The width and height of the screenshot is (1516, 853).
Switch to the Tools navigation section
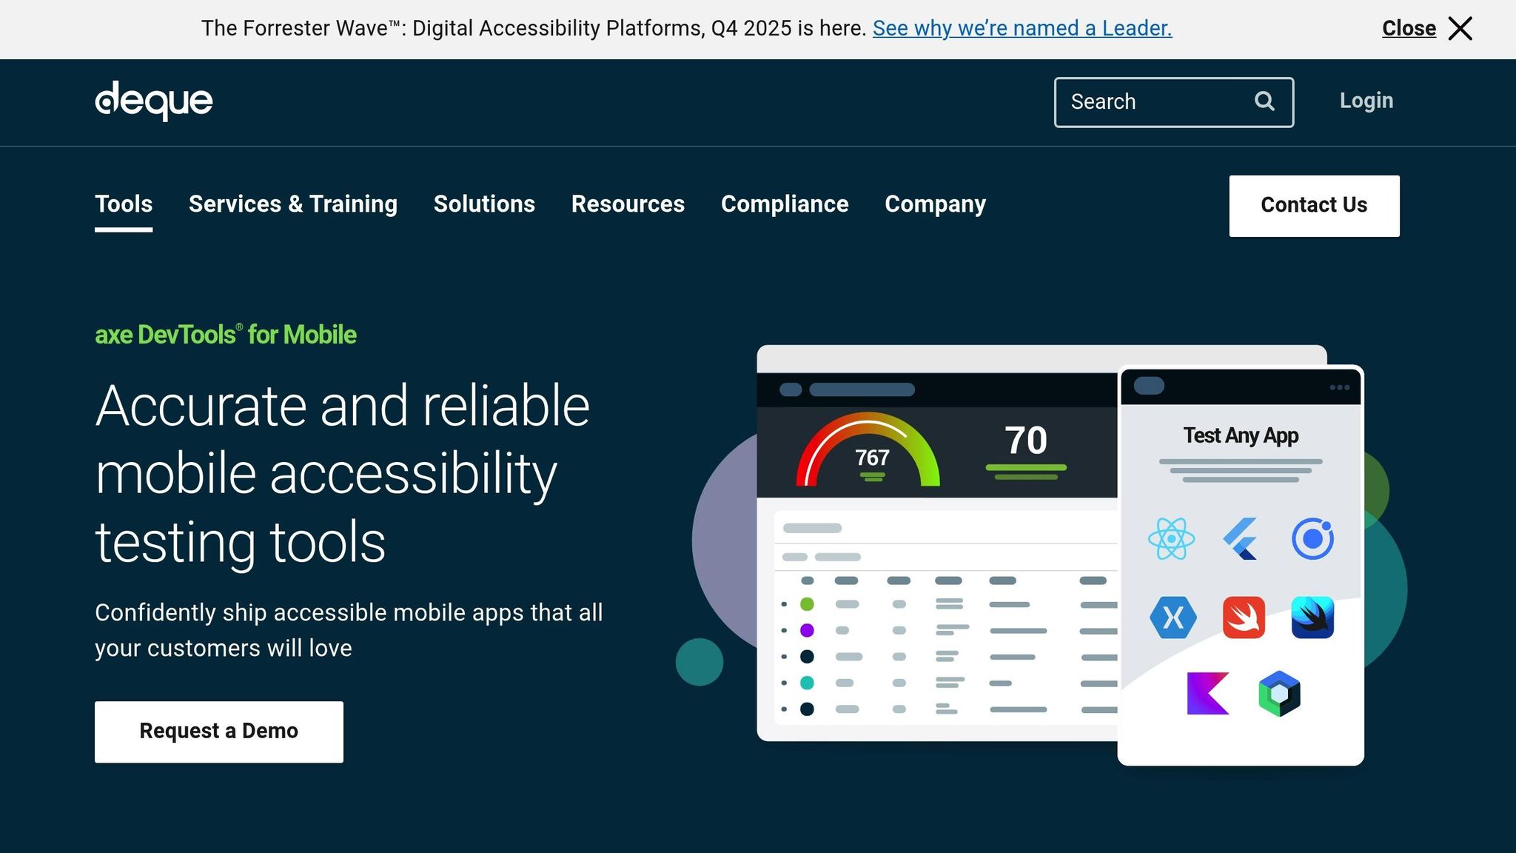pyautogui.click(x=123, y=204)
